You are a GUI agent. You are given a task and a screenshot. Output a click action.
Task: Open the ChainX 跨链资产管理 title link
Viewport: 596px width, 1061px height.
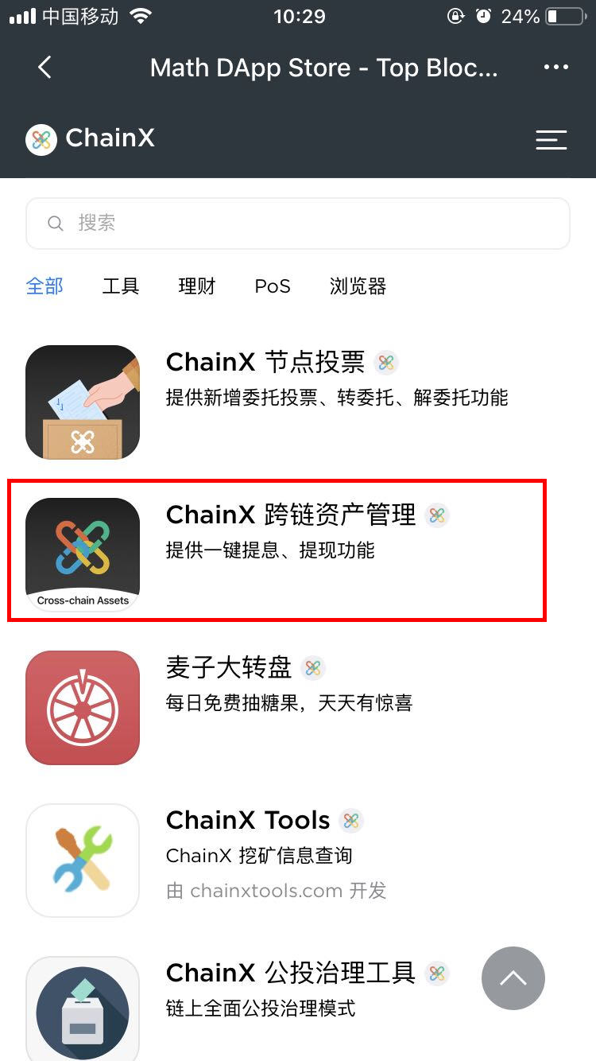click(291, 515)
